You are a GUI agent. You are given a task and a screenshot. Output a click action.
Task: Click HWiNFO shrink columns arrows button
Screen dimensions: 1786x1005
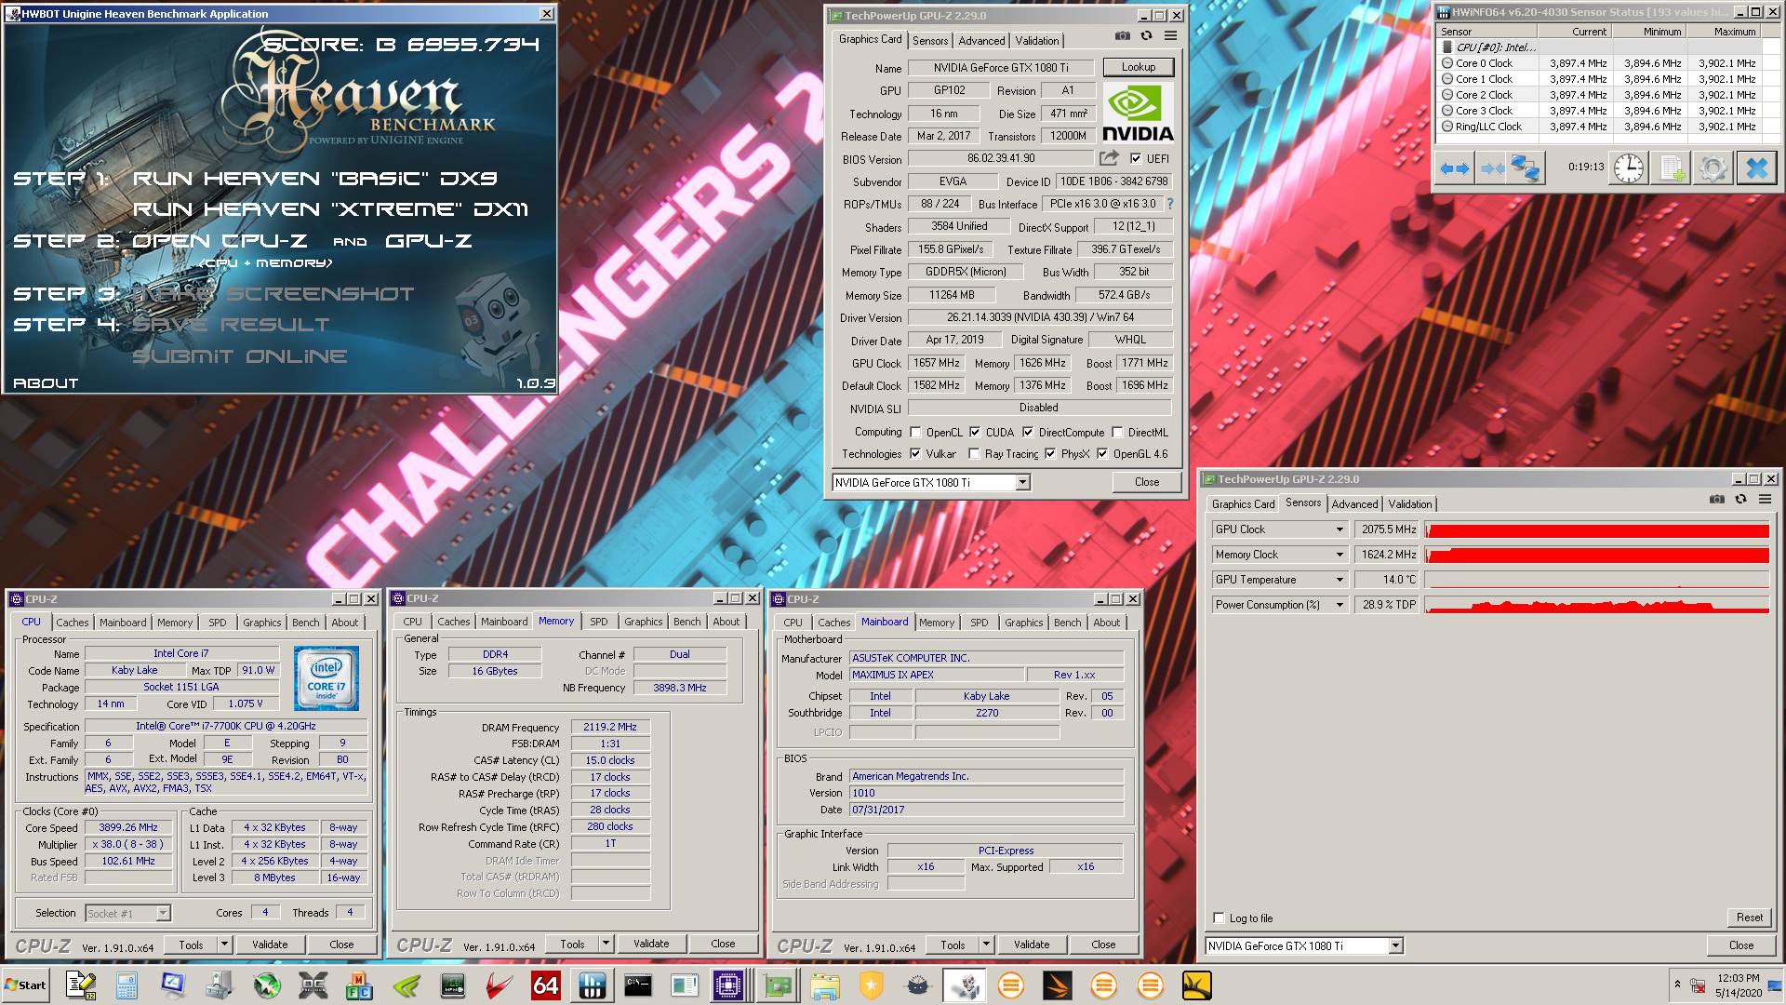[x=1492, y=168]
